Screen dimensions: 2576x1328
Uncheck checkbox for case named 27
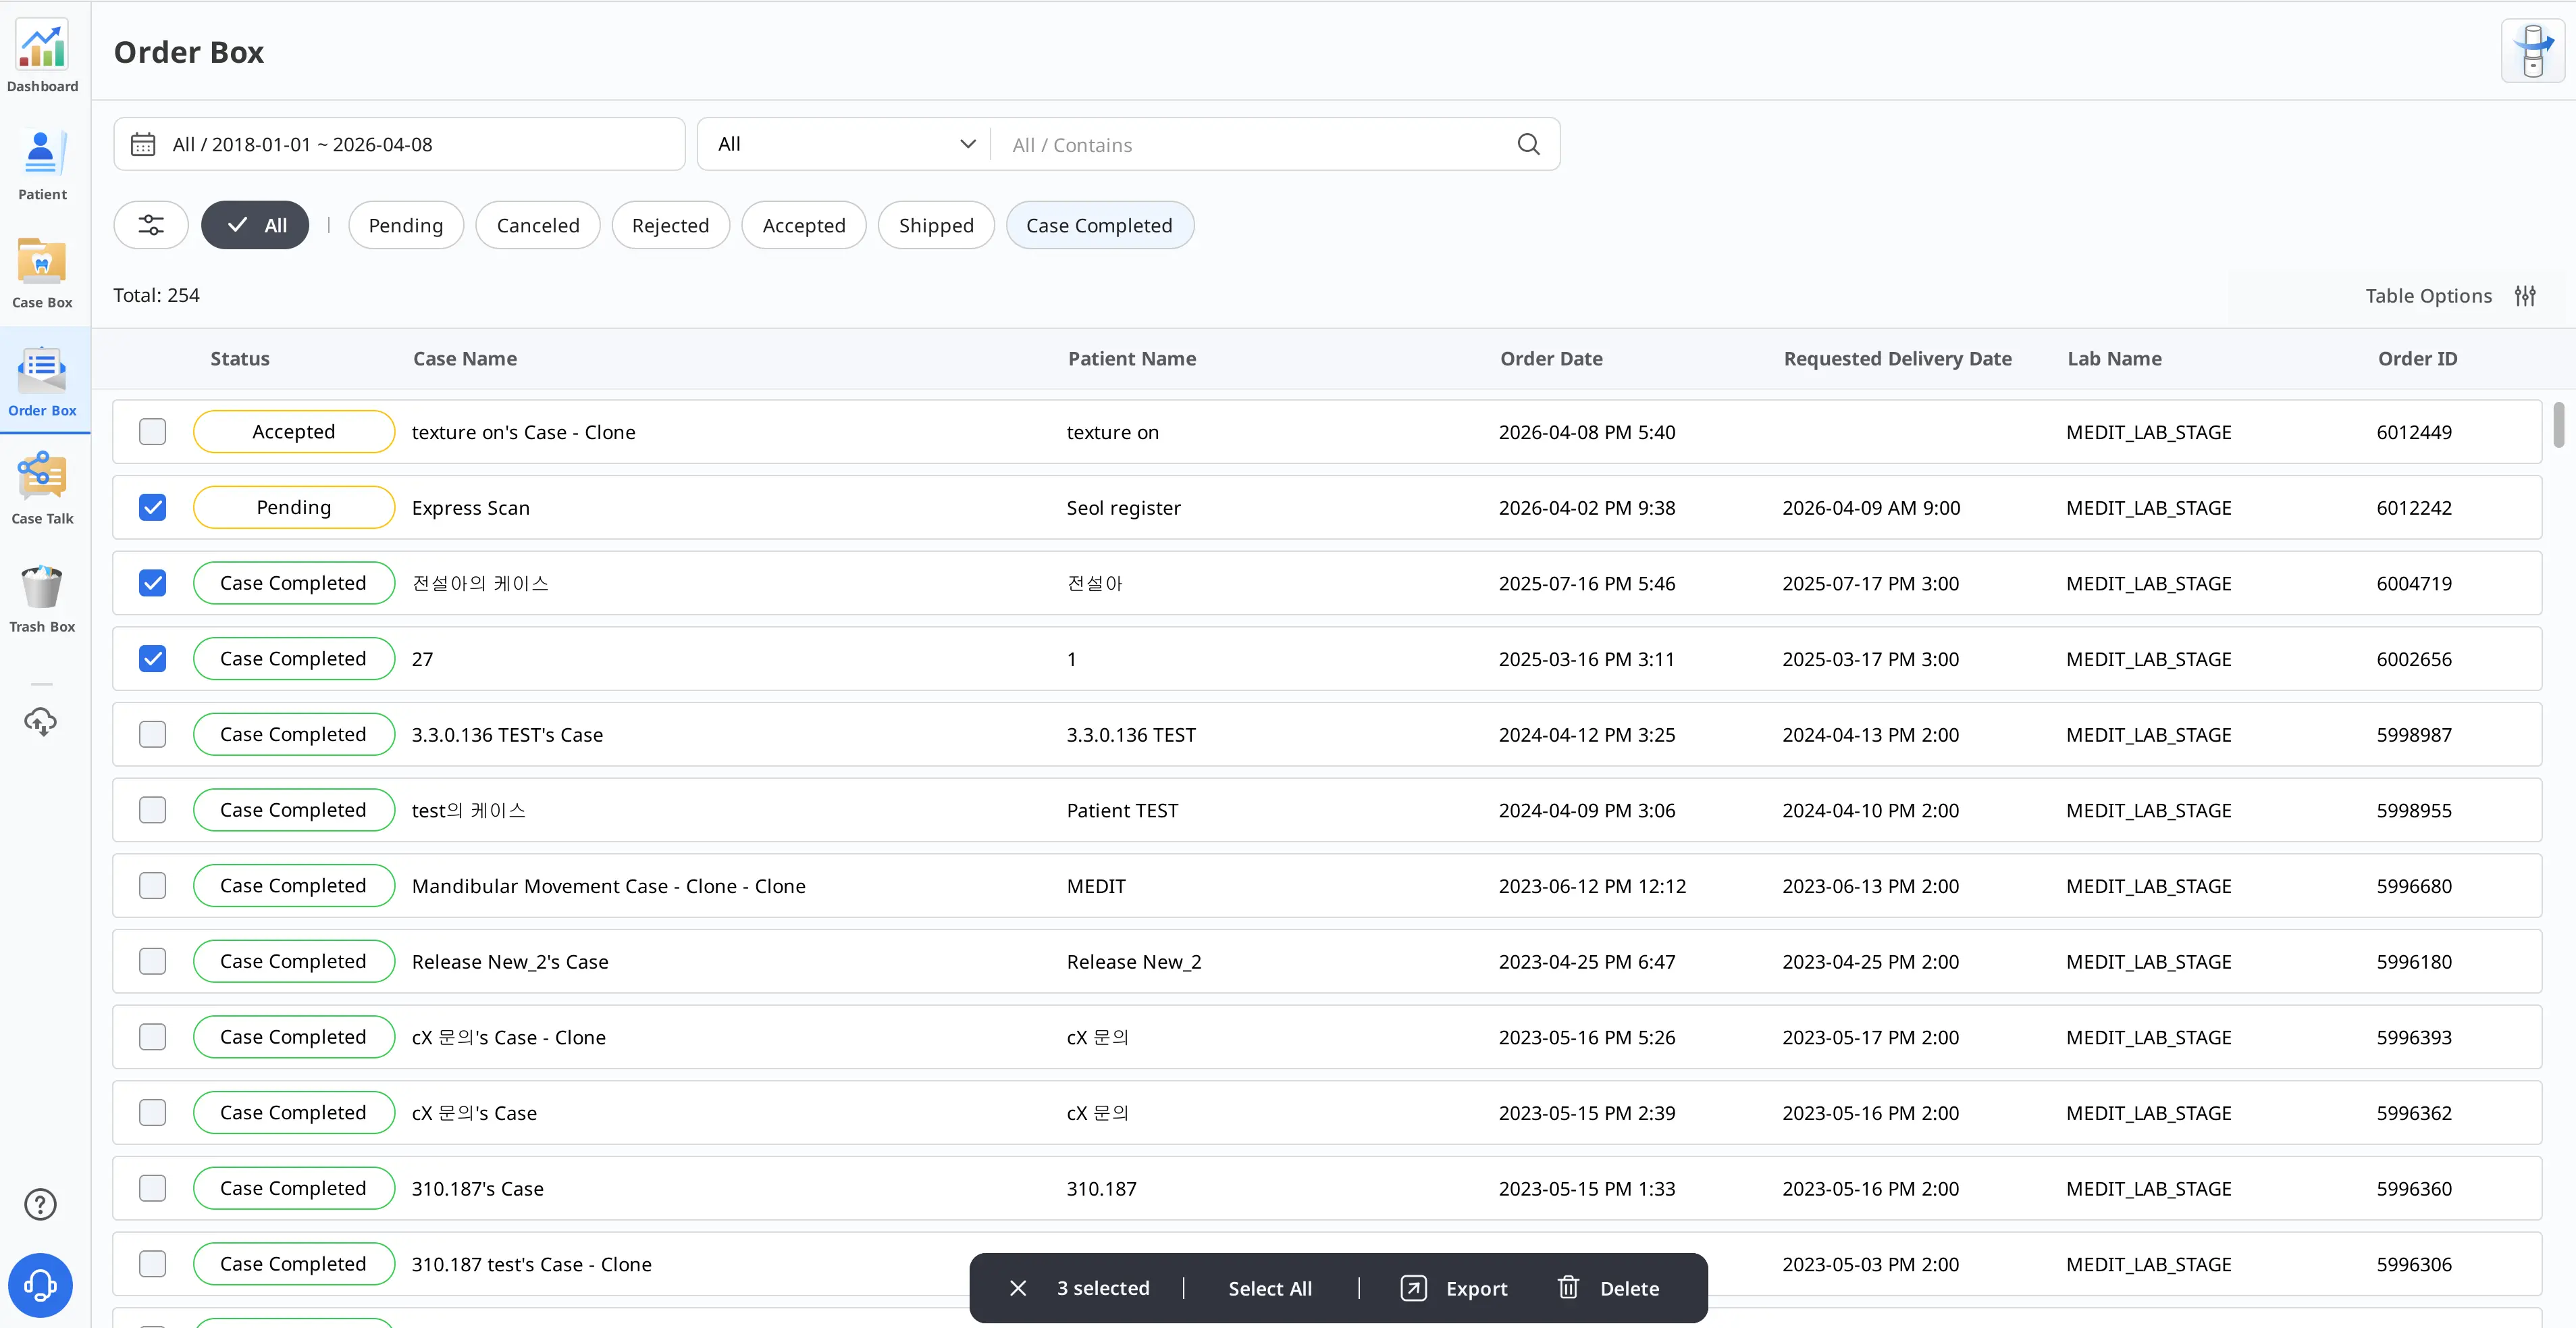click(153, 658)
